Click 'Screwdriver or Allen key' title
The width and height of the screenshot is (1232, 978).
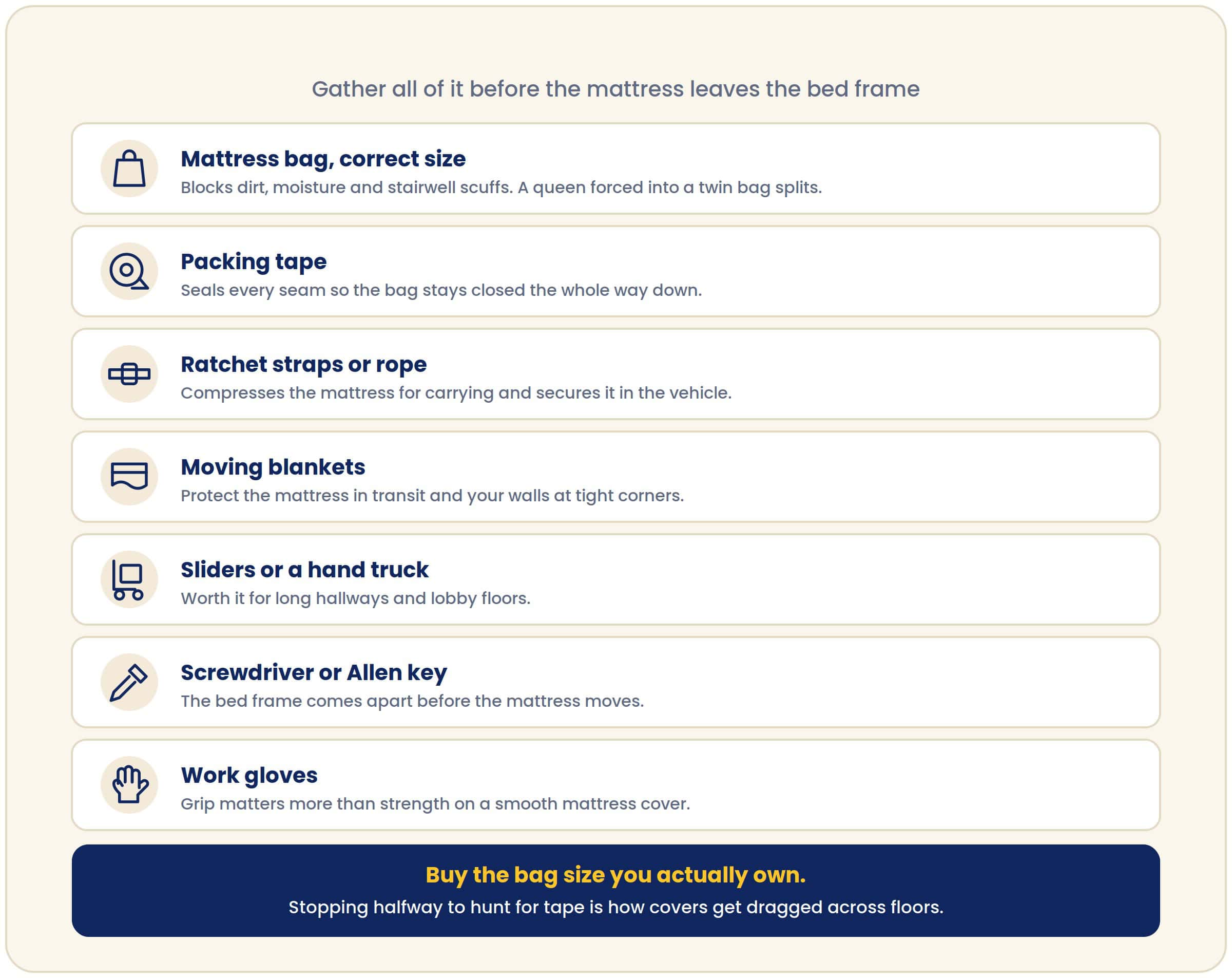(x=314, y=673)
